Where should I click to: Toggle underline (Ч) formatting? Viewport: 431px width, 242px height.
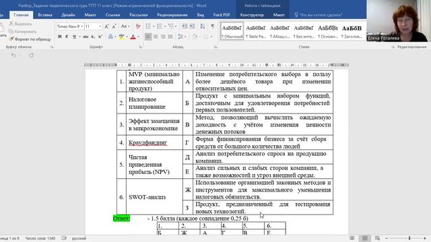coord(74,36)
